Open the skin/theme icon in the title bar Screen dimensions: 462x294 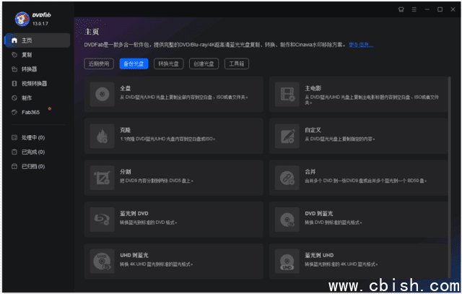pyautogui.click(x=402, y=9)
